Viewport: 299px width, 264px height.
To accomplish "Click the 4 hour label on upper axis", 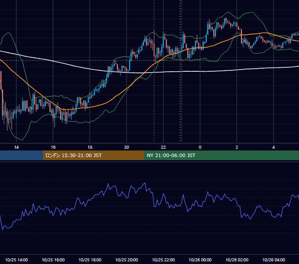I will 273,147.
